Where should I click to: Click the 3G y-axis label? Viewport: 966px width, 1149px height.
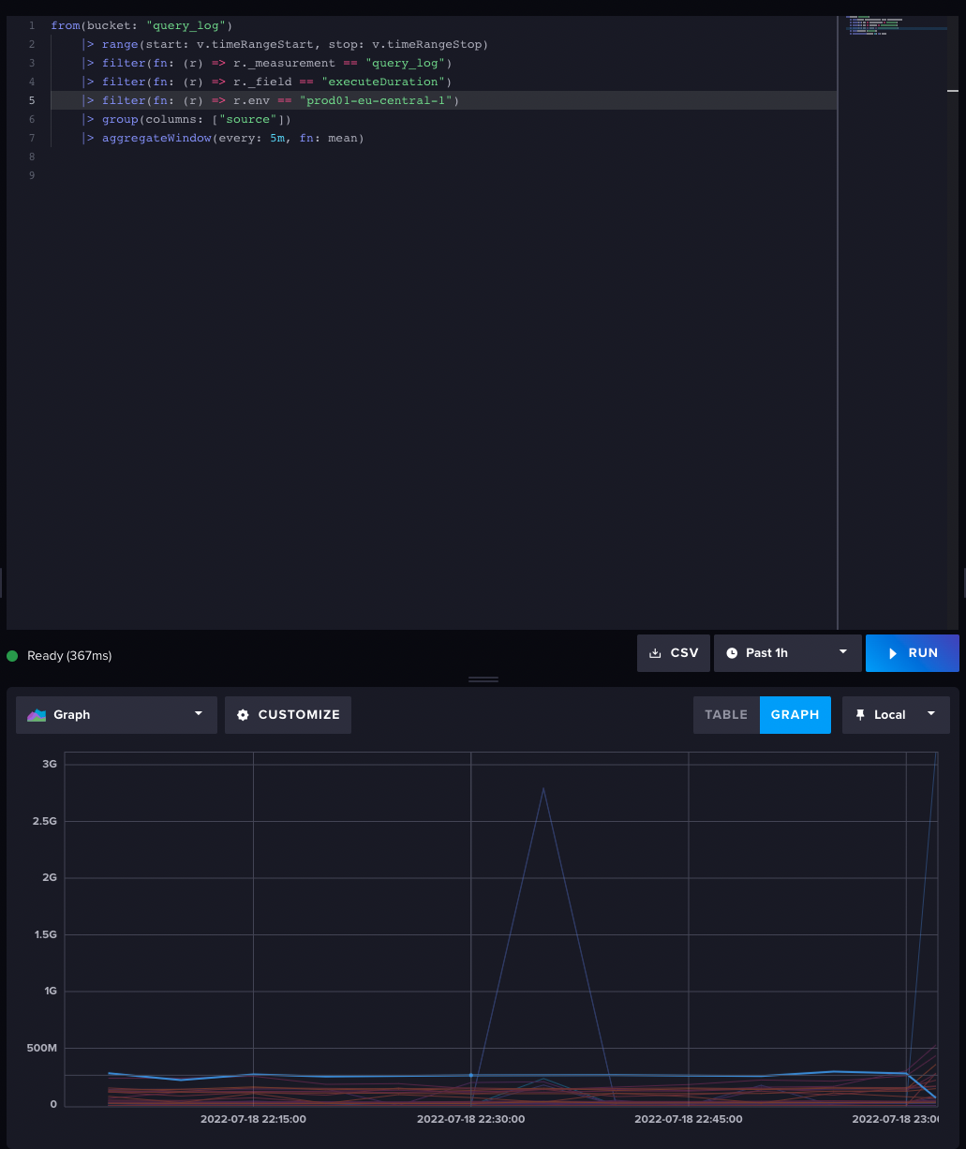50,764
